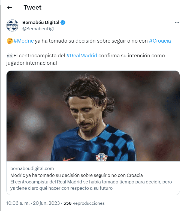The width and height of the screenshot is (187, 211).
Task: Click the blue verified badge
Action: 63,22
